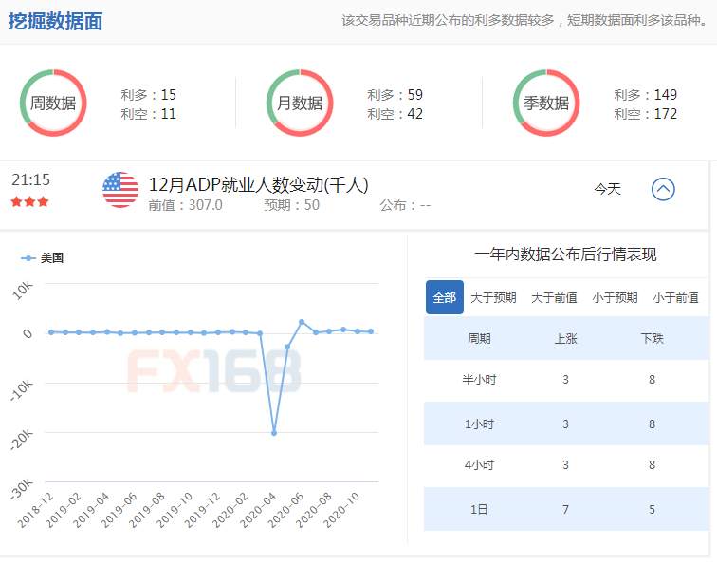Click weekly 利空：11 count
Viewport: 717px width, 565px height.
149,114
